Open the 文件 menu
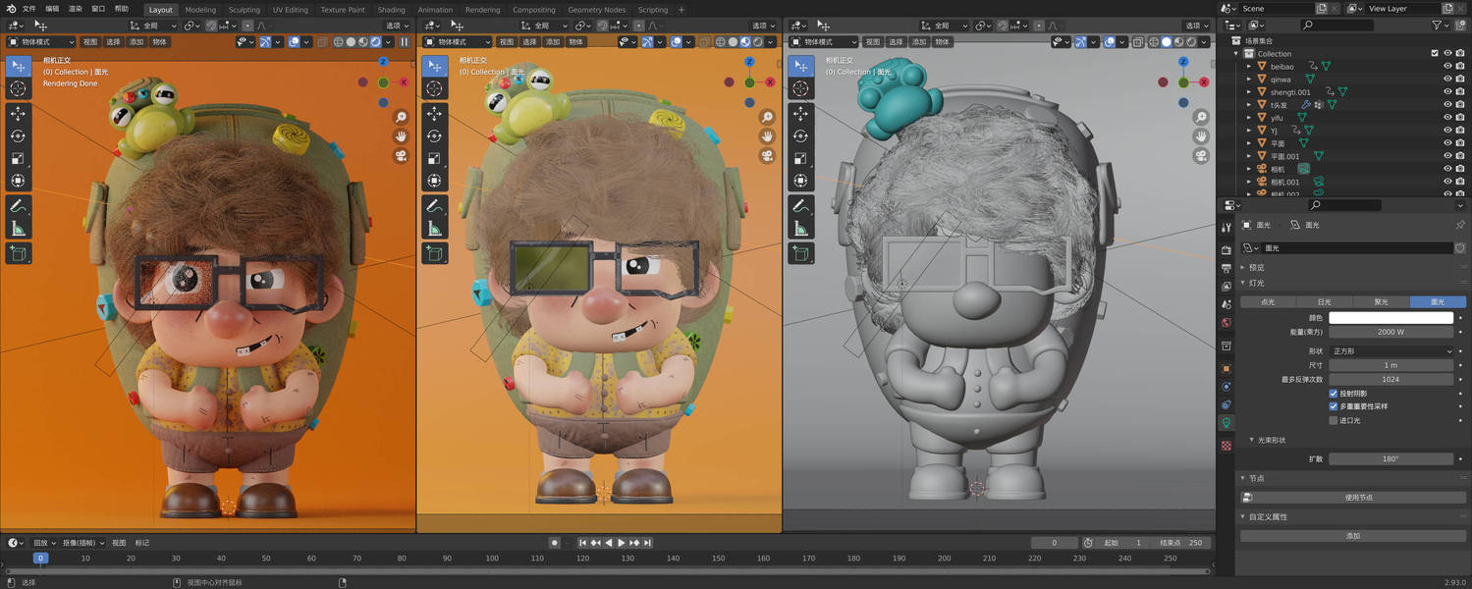The width and height of the screenshot is (1472, 589). [29, 9]
